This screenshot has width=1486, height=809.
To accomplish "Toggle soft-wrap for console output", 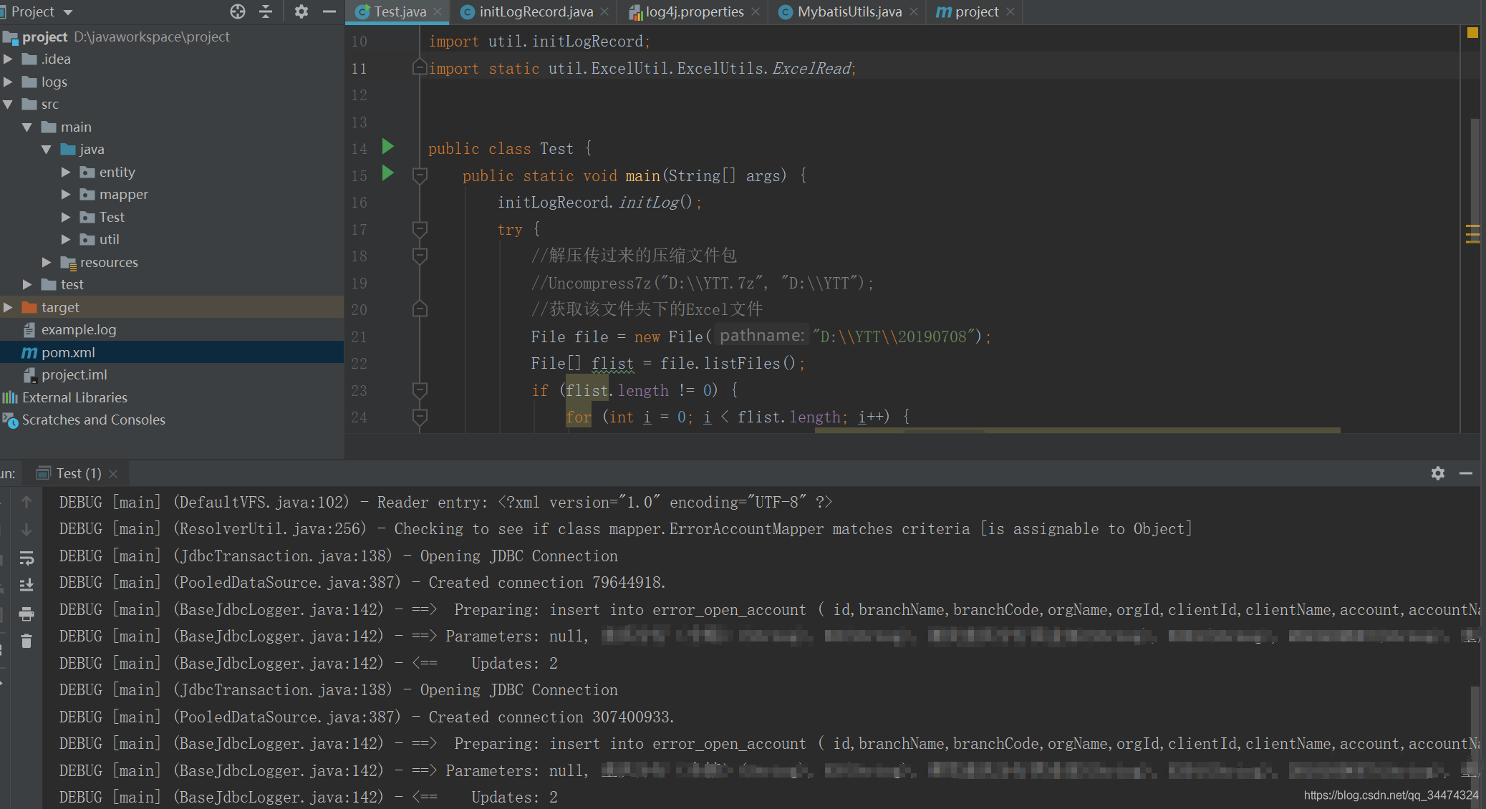I will pyautogui.click(x=27, y=558).
